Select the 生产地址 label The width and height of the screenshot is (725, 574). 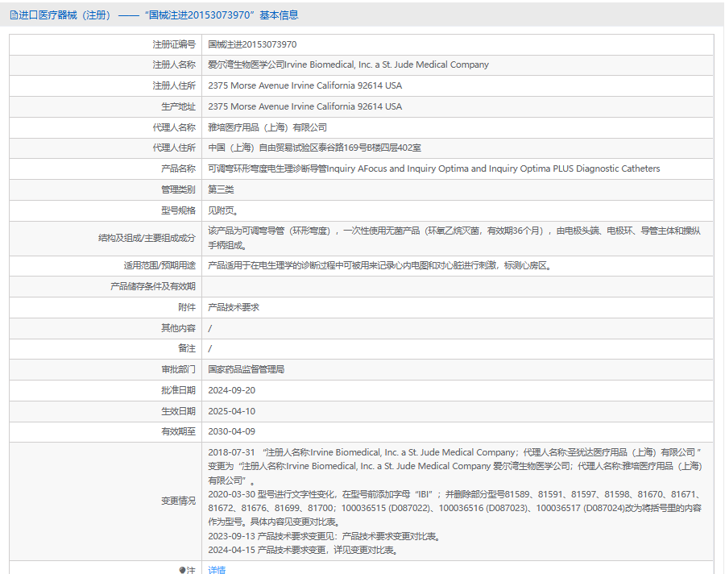178,106
